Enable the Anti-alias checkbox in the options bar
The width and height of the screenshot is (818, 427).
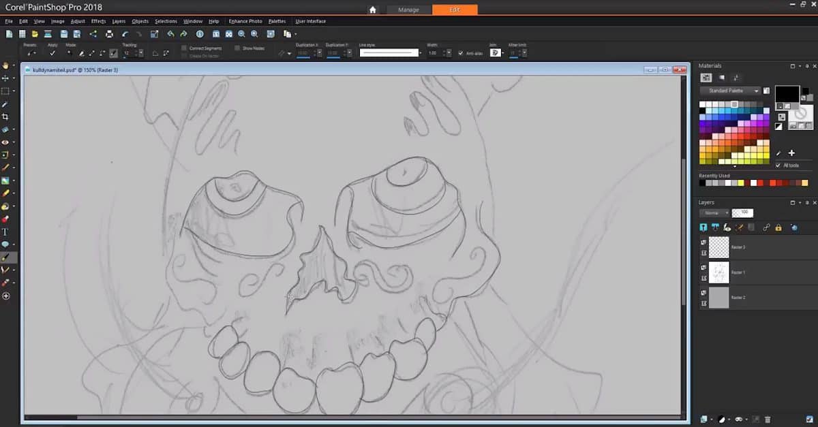coord(462,52)
